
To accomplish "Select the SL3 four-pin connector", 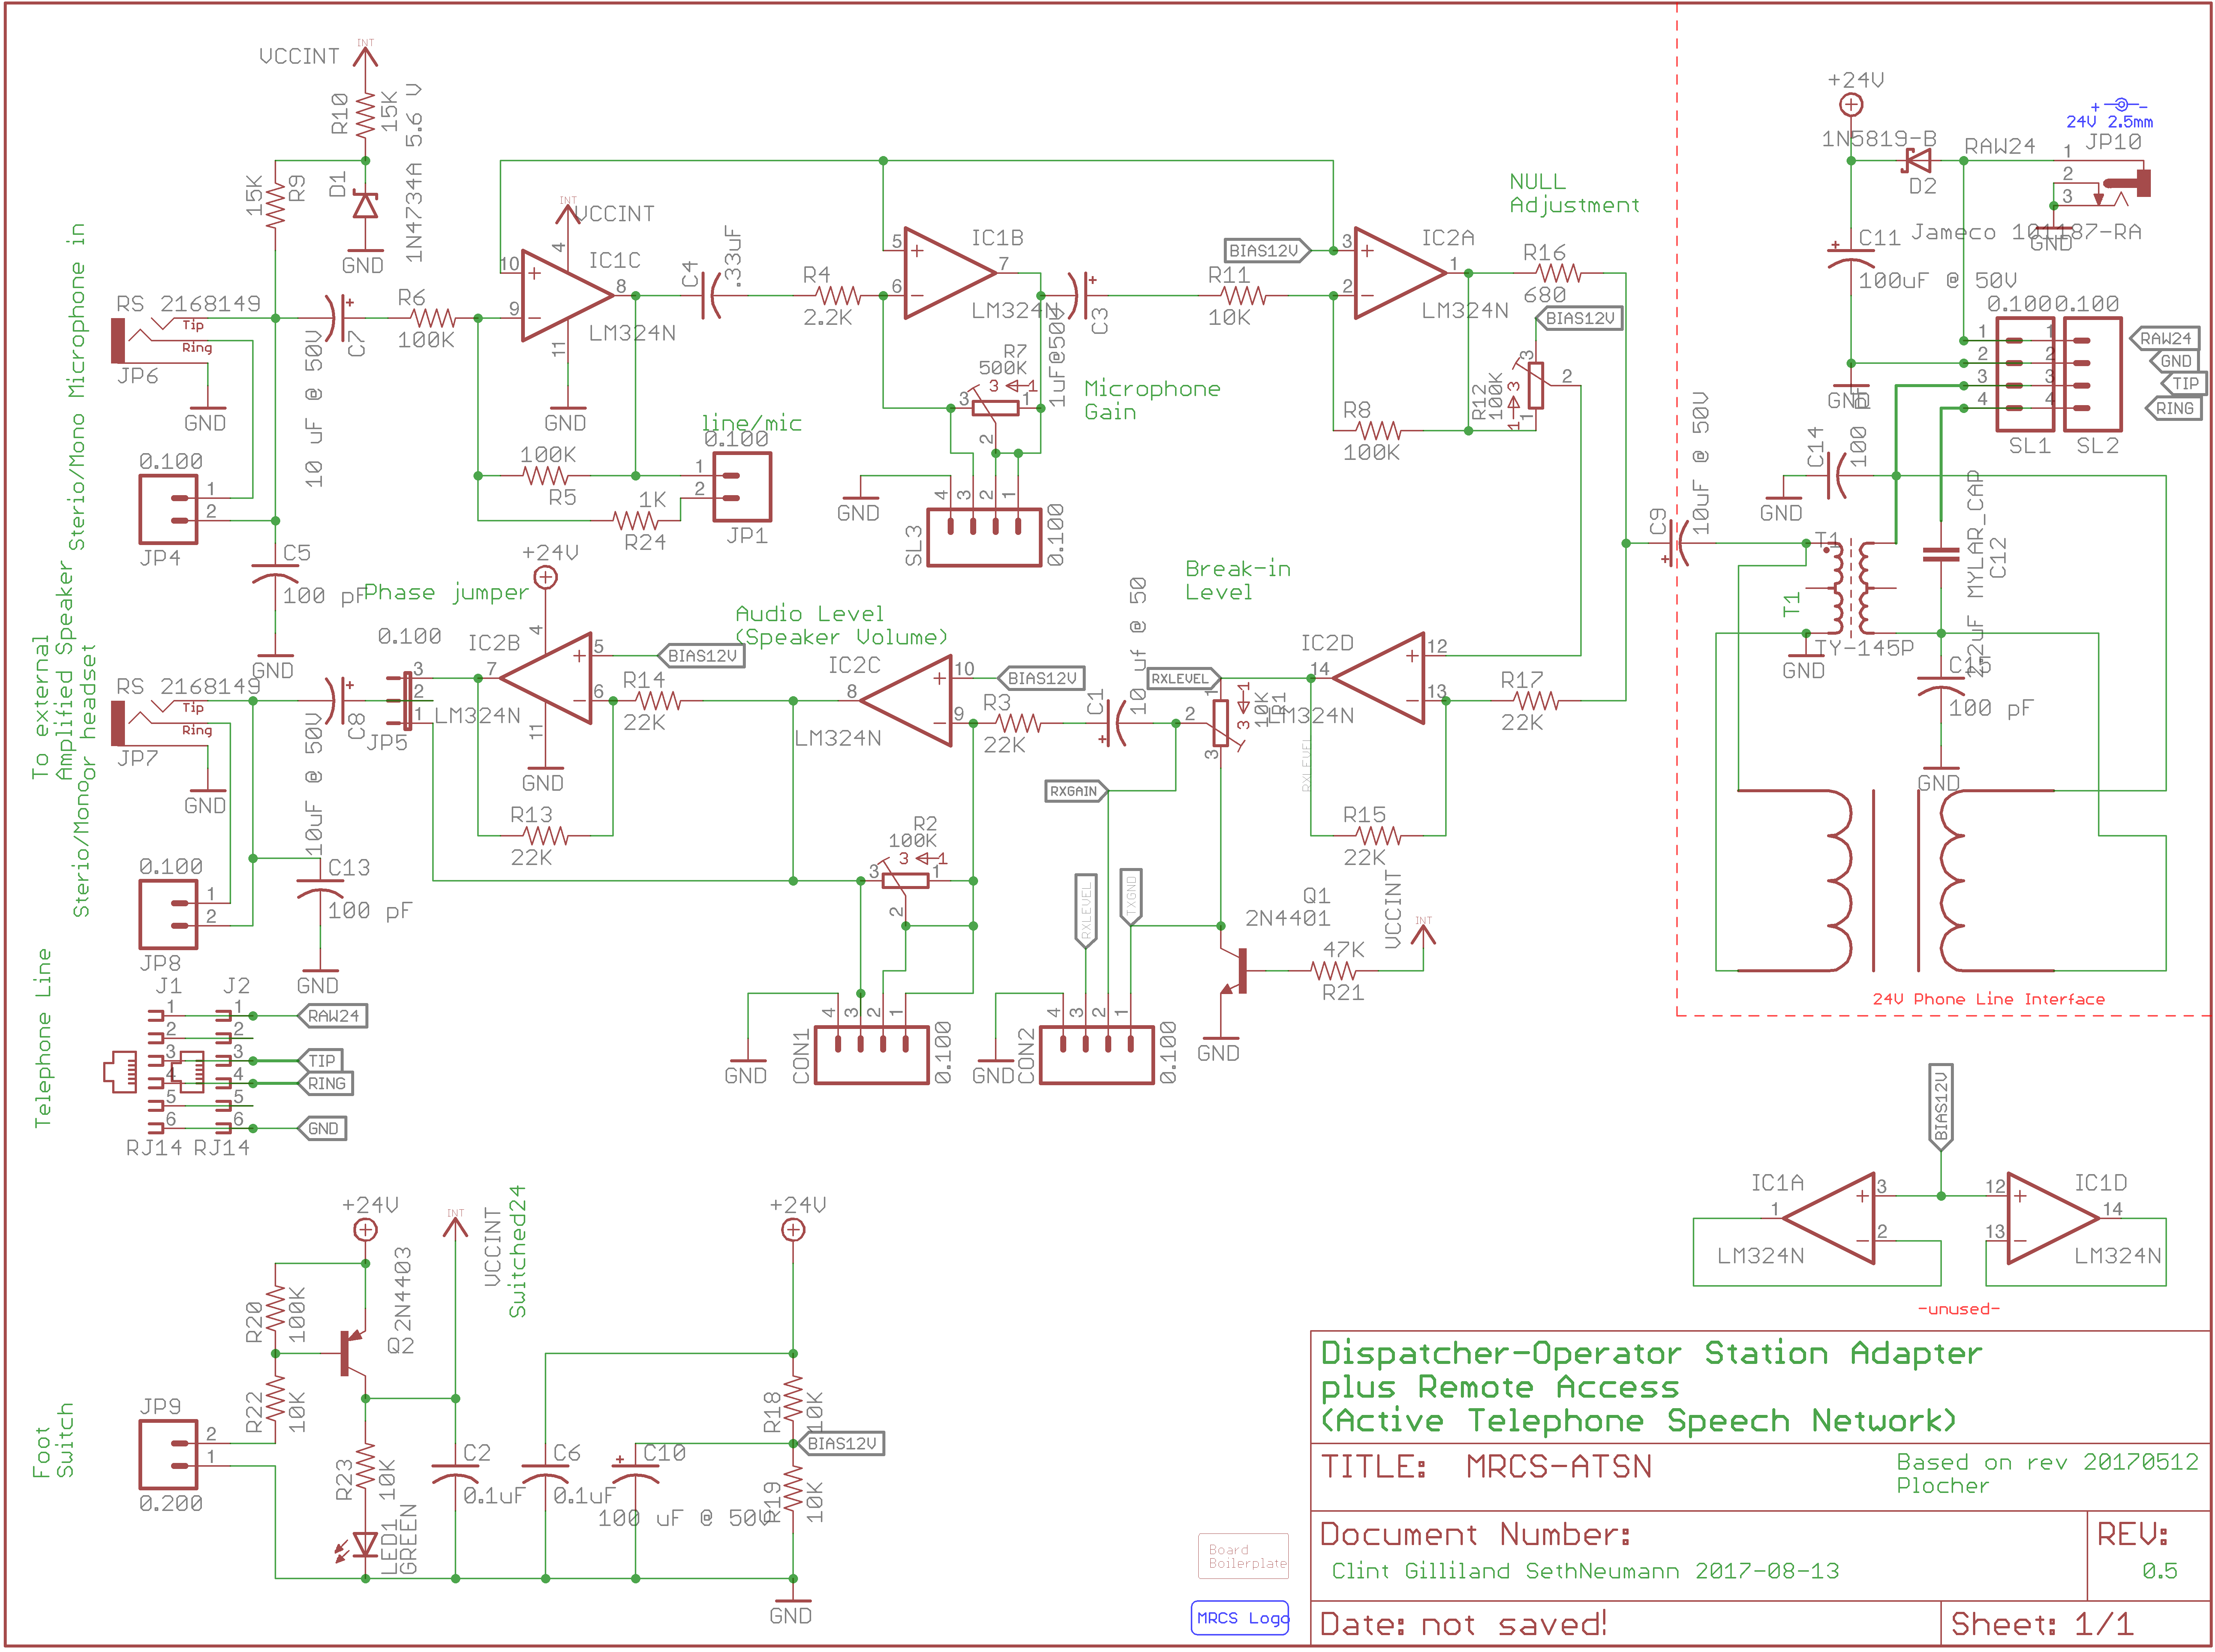I will (x=984, y=537).
